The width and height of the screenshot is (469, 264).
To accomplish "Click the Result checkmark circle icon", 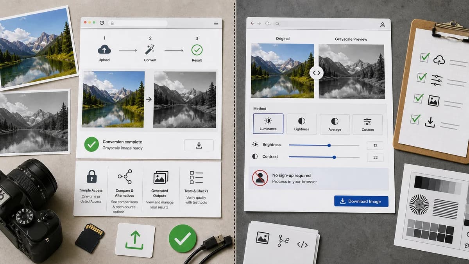I will point(197,50).
